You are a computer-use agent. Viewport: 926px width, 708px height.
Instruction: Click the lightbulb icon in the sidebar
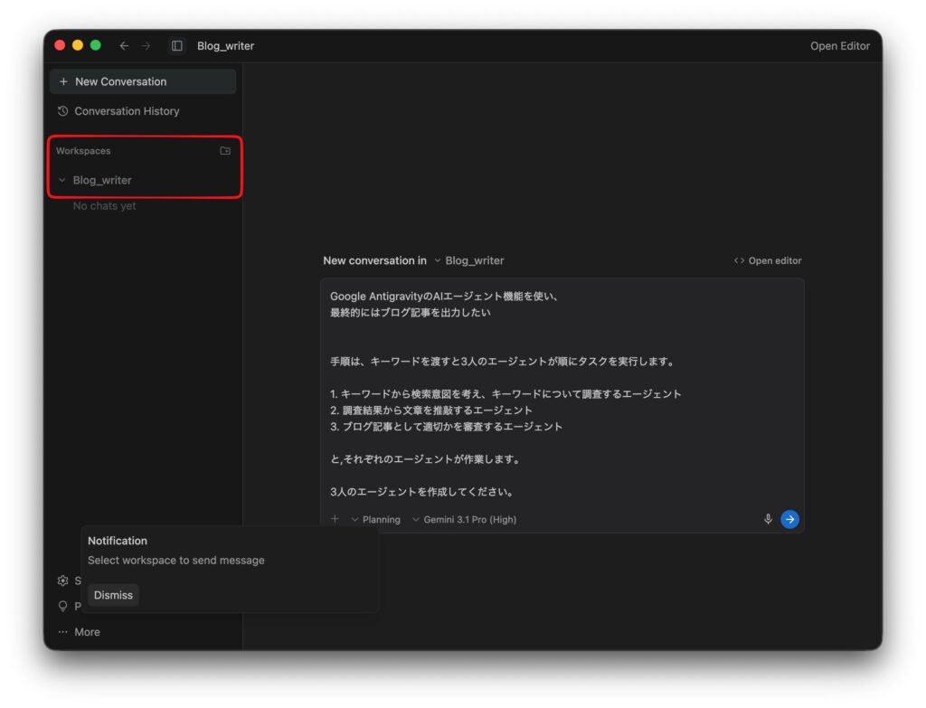click(x=62, y=607)
